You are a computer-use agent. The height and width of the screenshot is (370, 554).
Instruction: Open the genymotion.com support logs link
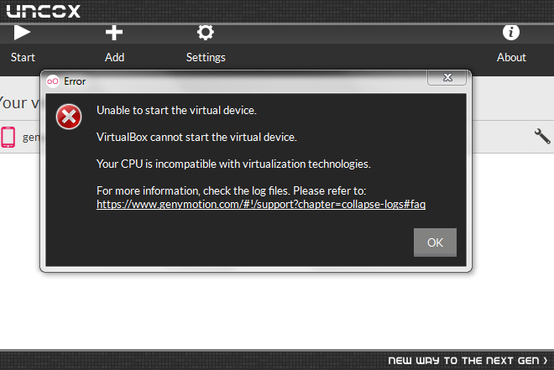point(261,205)
